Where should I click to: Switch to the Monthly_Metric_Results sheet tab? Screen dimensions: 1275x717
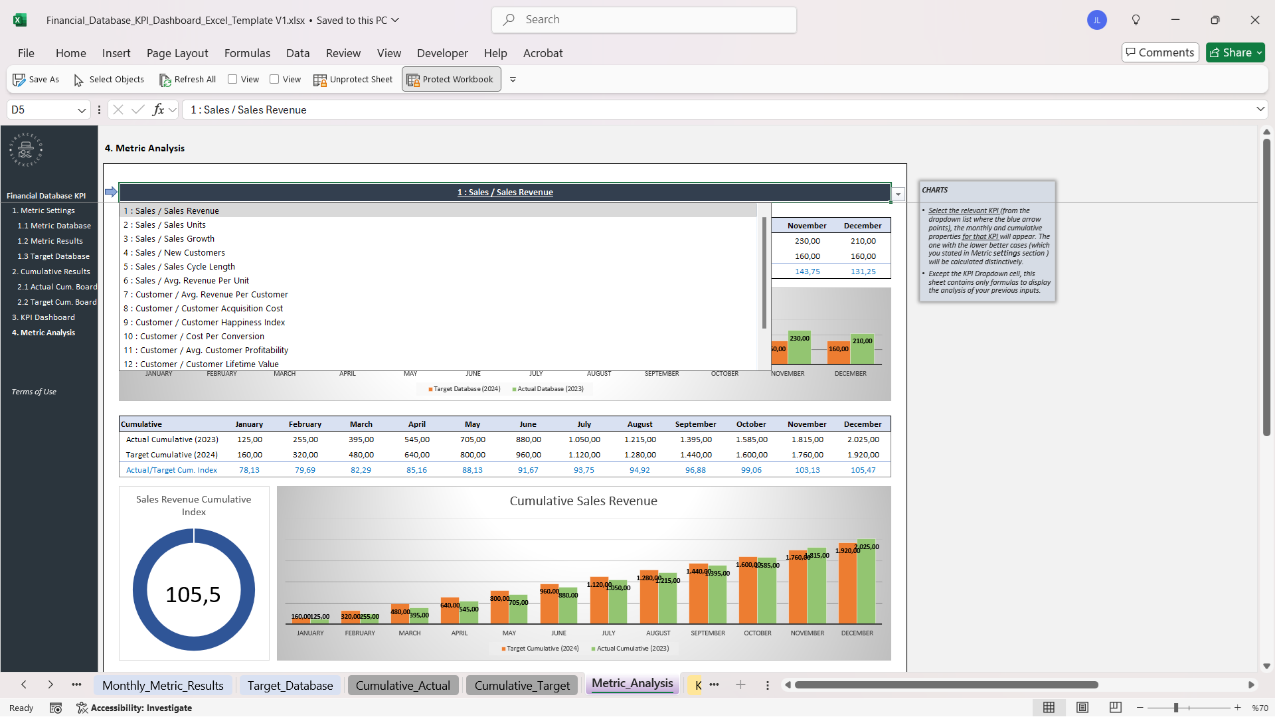(x=163, y=685)
